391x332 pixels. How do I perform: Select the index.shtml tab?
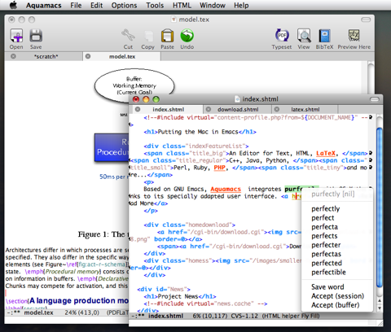tap(168, 109)
